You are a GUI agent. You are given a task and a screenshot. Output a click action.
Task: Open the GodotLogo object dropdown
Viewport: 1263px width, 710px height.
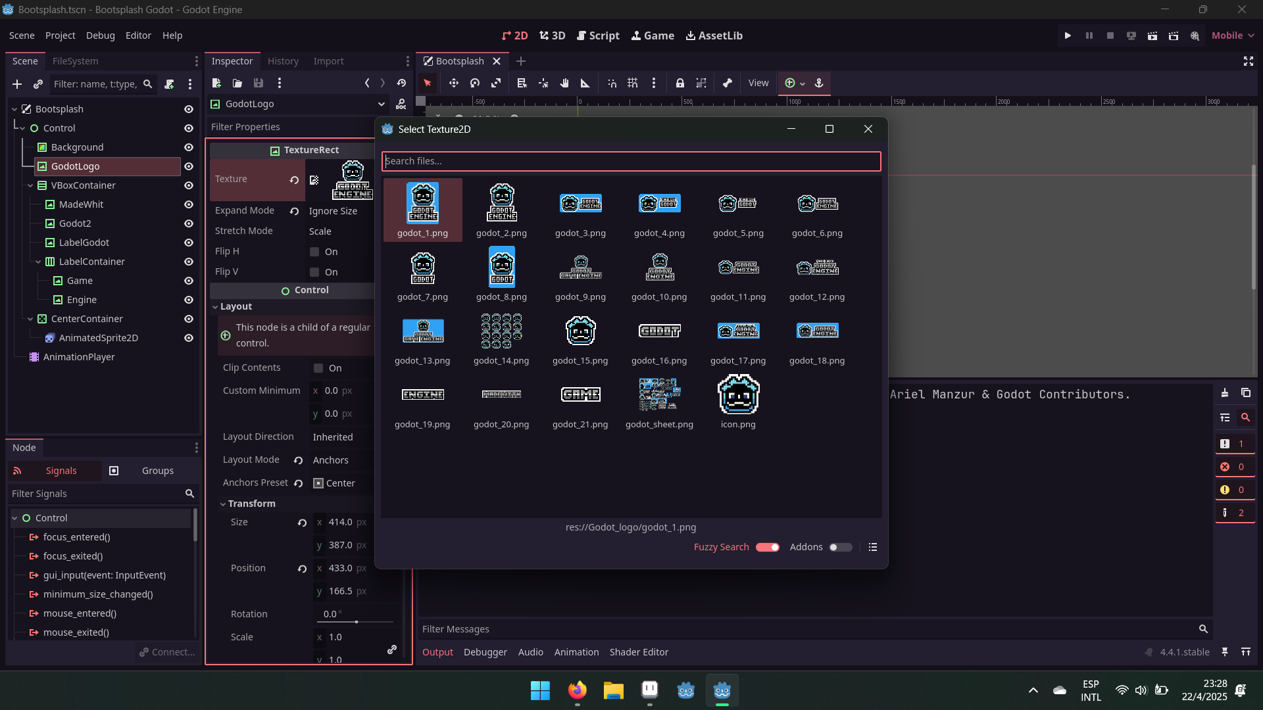tap(298, 104)
